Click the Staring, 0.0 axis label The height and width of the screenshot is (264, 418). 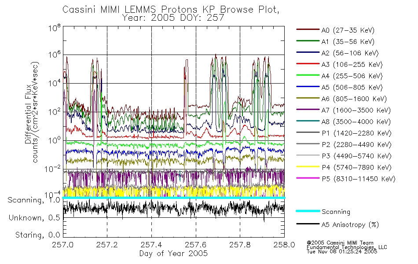[x=37, y=235]
